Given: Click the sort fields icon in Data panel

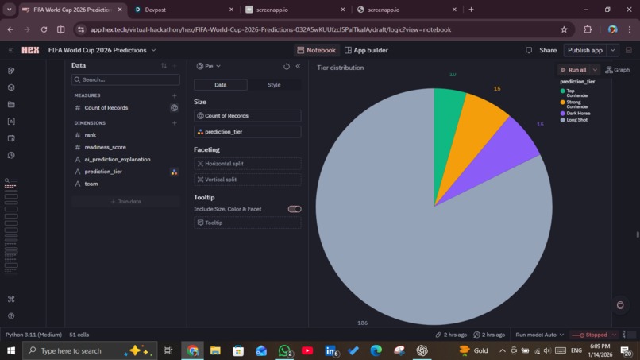Looking at the screenshot, I should coord(164,65).
